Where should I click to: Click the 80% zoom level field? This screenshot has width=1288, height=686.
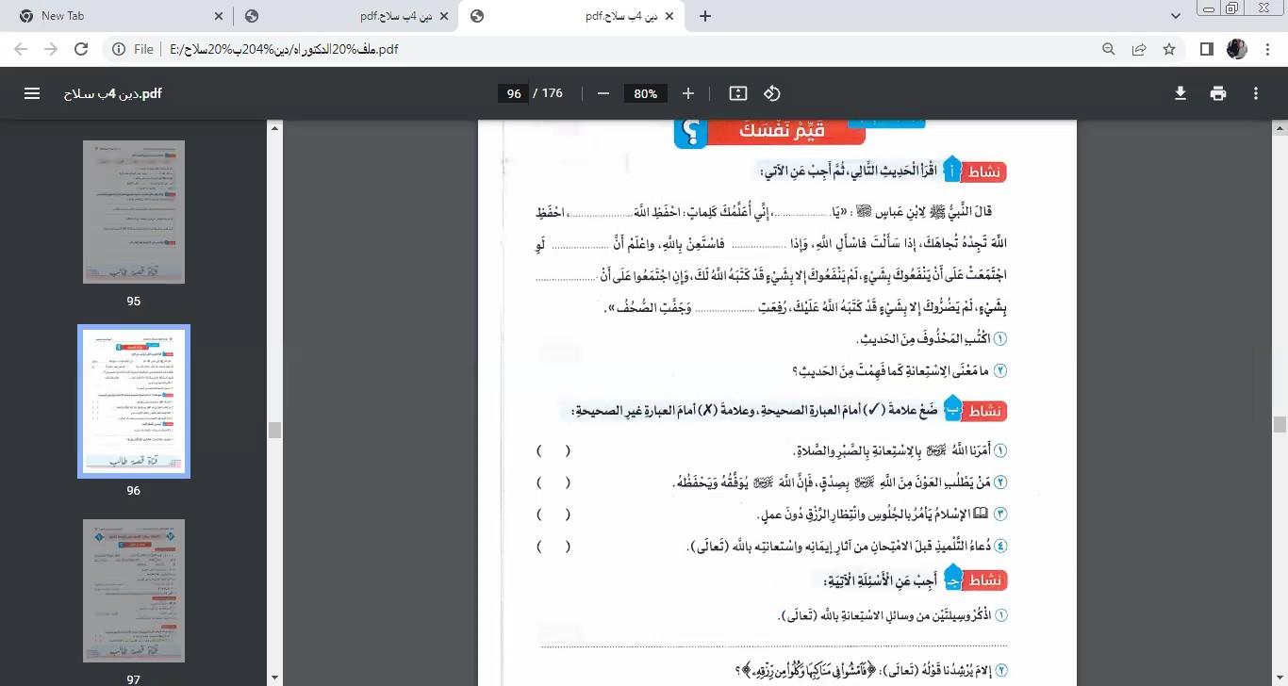[646, 93]
